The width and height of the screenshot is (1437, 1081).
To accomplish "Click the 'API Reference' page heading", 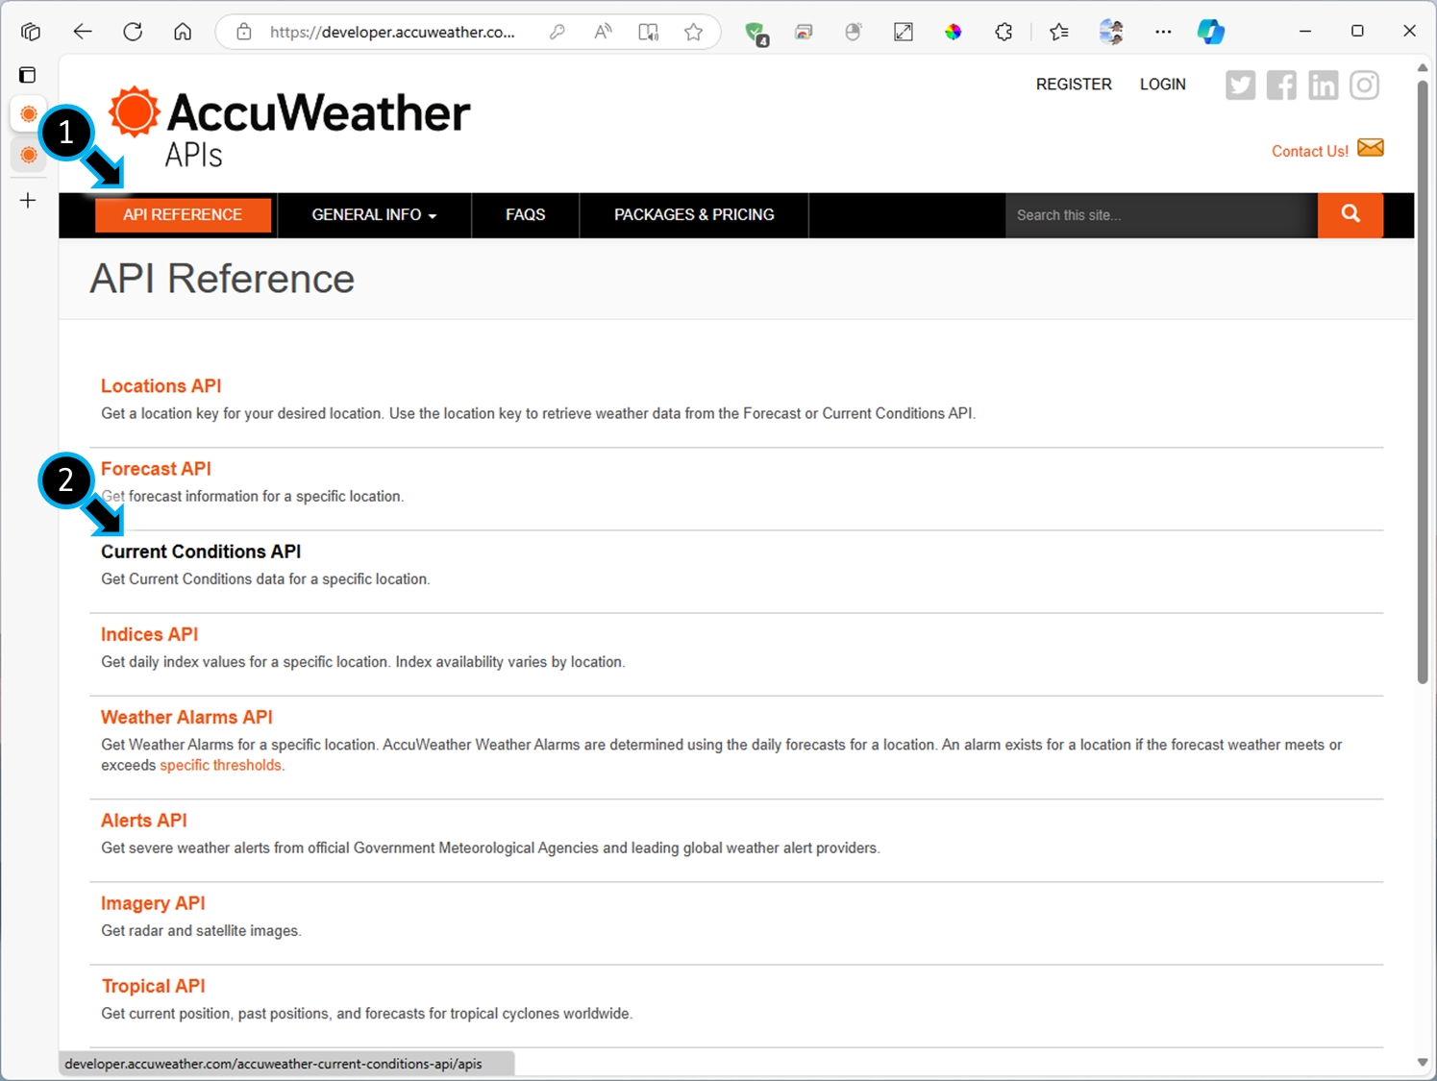I will 222,279.
